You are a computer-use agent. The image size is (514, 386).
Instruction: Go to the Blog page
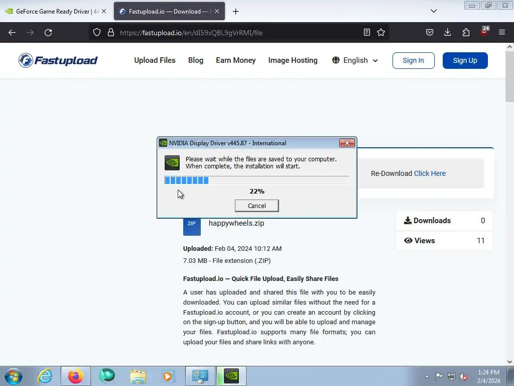click(x=196, y=60)
